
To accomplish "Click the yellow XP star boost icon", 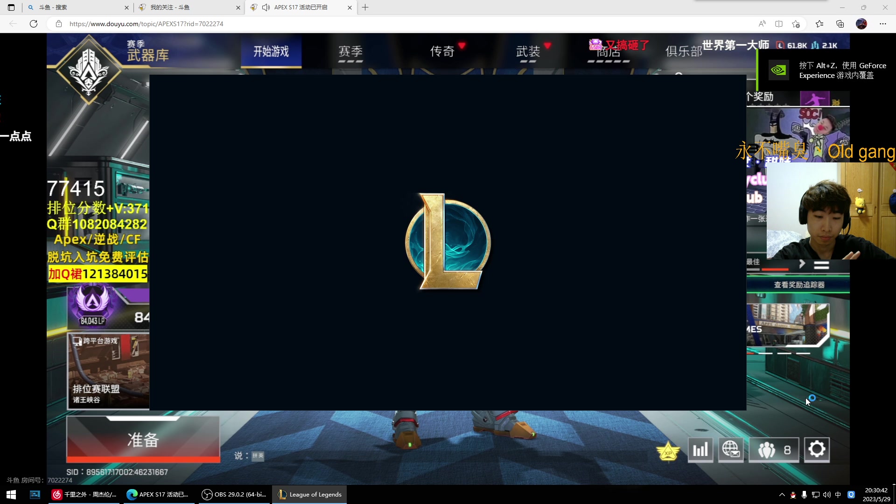I will [668, 451].
